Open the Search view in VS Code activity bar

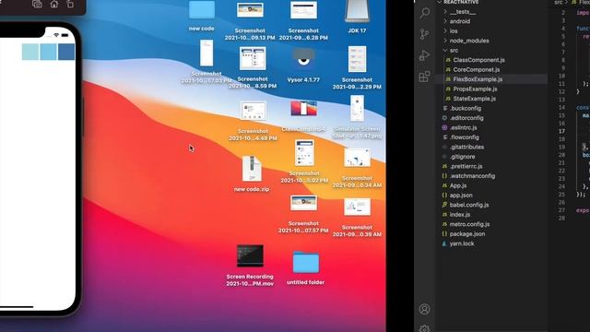pyautogui.click(x=425, y=13)
